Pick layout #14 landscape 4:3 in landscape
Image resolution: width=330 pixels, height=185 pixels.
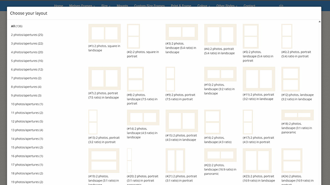pos(143,118)
